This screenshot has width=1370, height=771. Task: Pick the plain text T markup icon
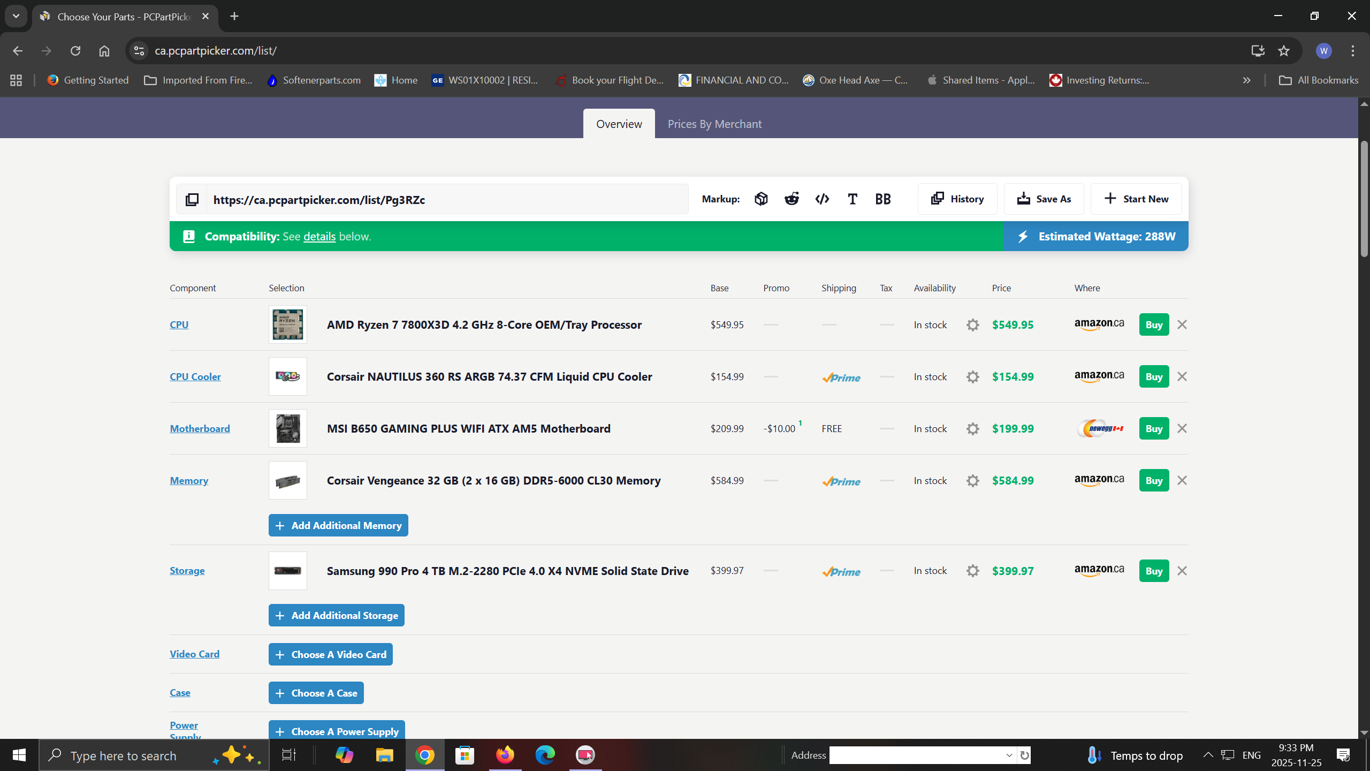click(853, 199)
